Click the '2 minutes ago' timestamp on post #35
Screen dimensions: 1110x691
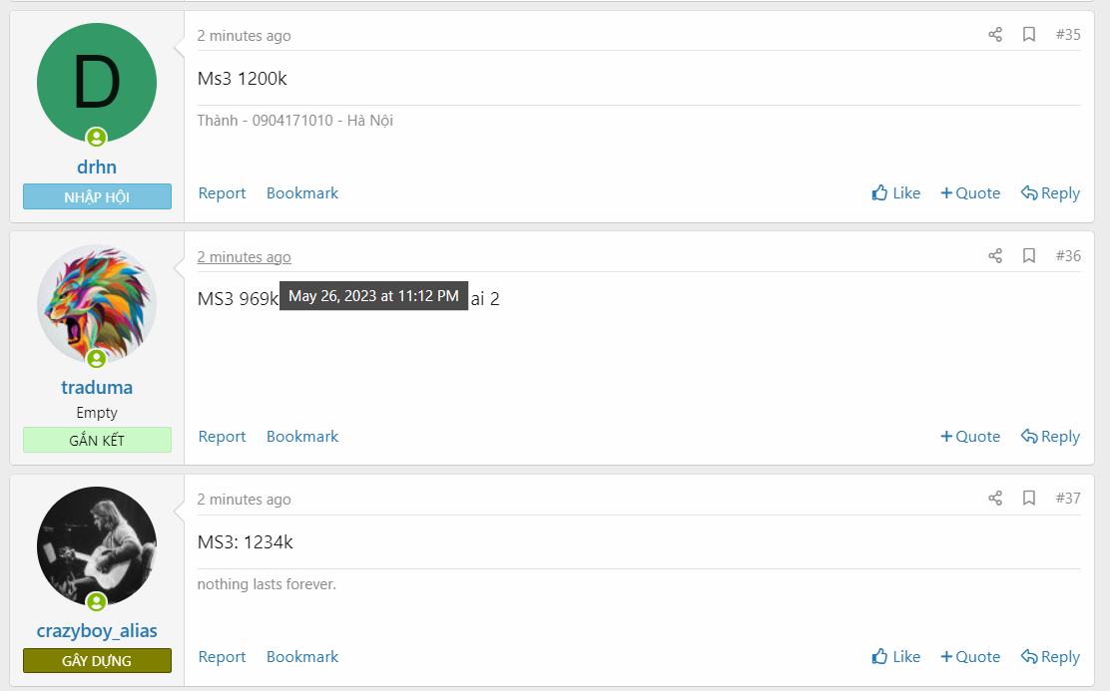(x=244, y=35)
